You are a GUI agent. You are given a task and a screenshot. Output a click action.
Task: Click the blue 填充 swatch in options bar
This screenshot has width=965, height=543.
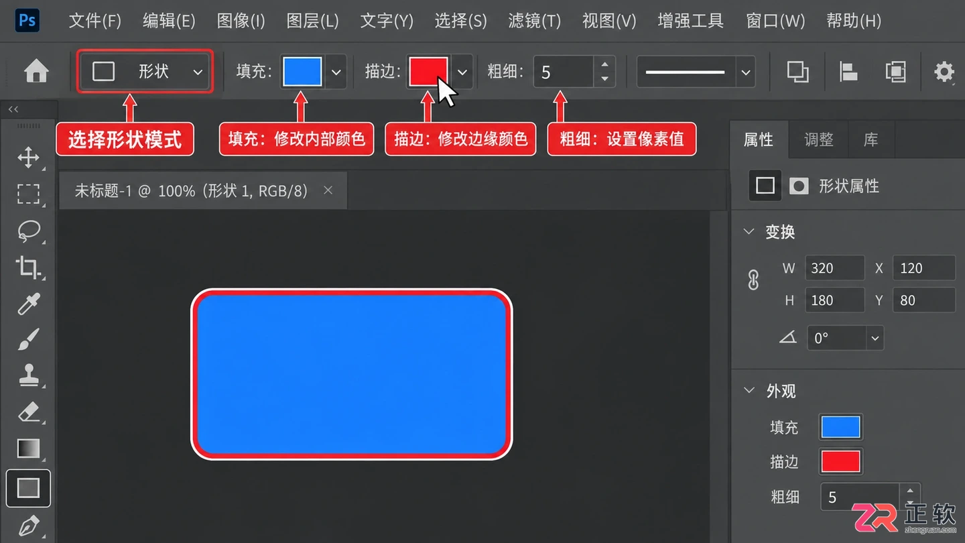(302, 71)
